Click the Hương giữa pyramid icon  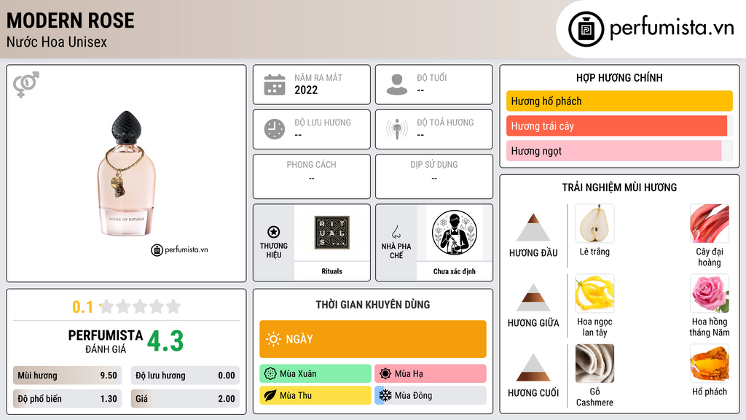click(x=533, y=297)
